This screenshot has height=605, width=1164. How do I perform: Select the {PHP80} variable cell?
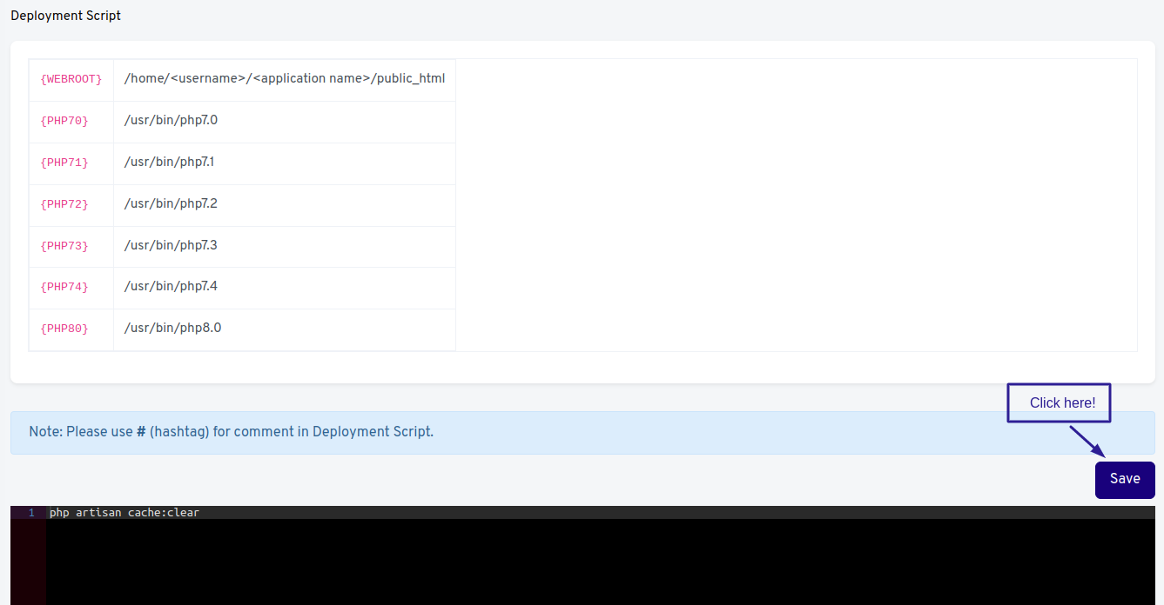[x=71, y=329]
